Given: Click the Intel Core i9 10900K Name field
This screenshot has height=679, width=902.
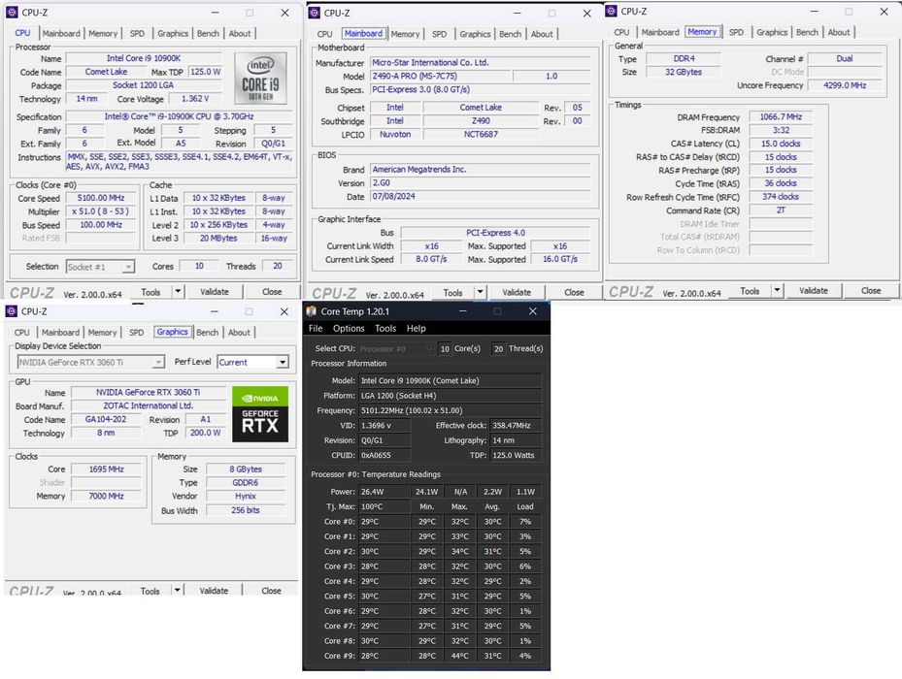Looking at the screenshot, I should [x=144, y=58].
